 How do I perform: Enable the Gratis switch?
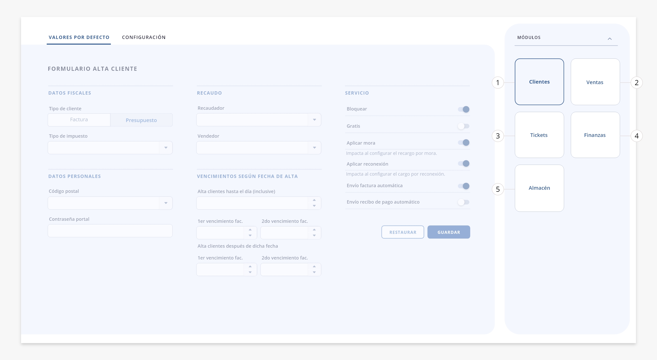464,126
